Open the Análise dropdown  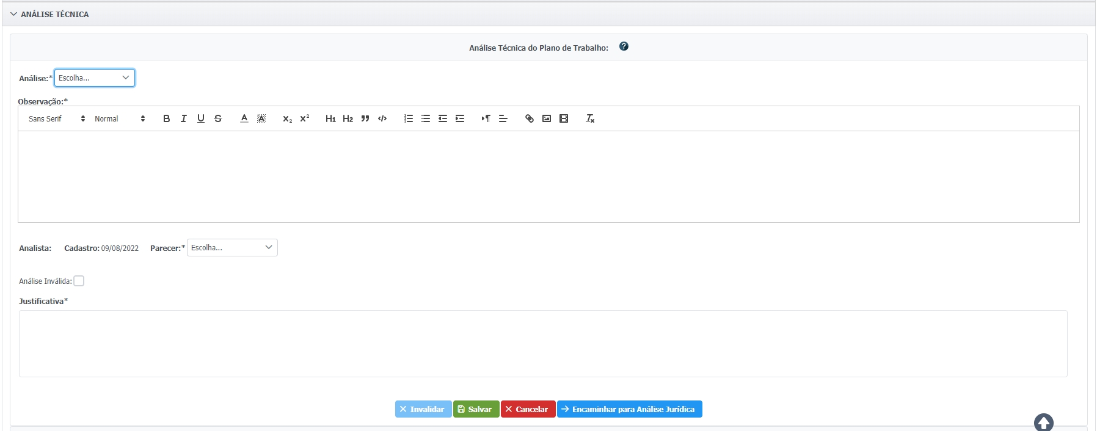coord(95,78)
